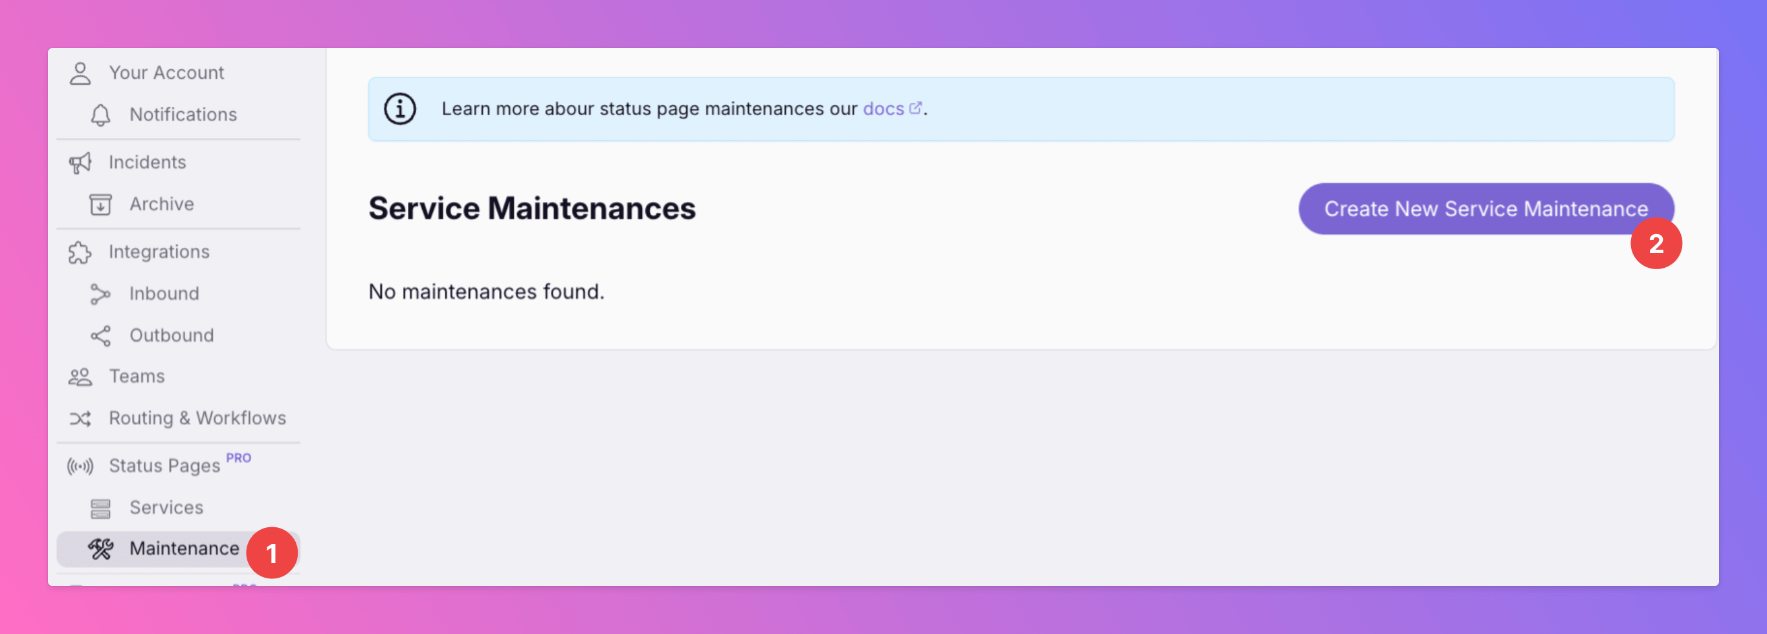This screenshot has width=1767, height=634.
Task: Click the external link icon beside docs
Action: (915, 107)
